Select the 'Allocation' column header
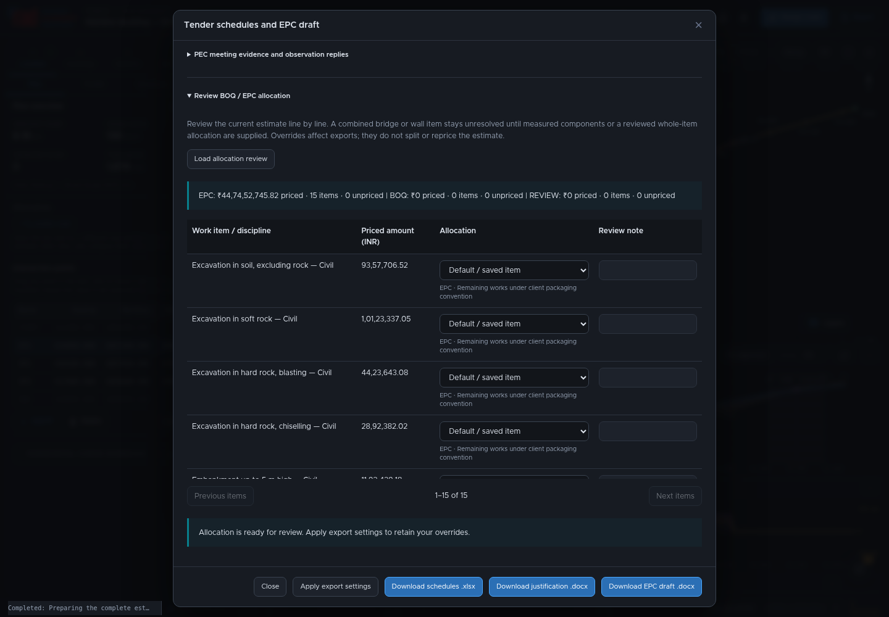 (x=457, y=231)
